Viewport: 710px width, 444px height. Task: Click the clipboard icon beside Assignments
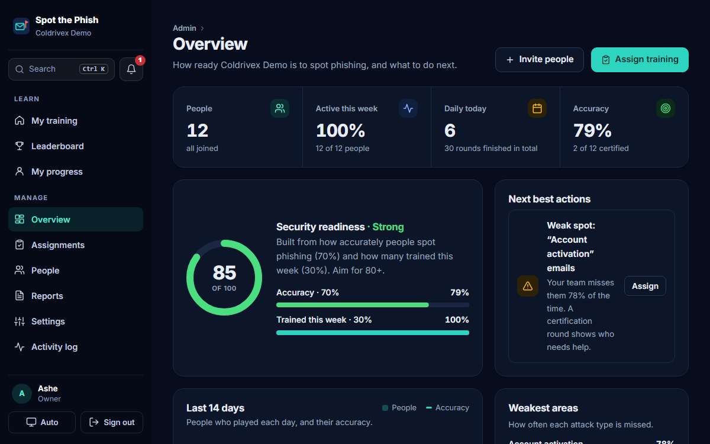(20, 245)
